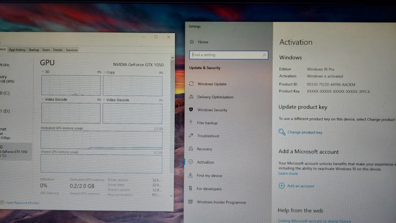Click the Learn more link

288,173
